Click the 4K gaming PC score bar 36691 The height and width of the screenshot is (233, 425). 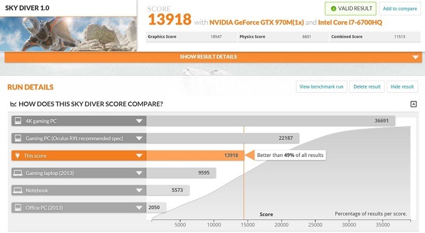[271, 121]
